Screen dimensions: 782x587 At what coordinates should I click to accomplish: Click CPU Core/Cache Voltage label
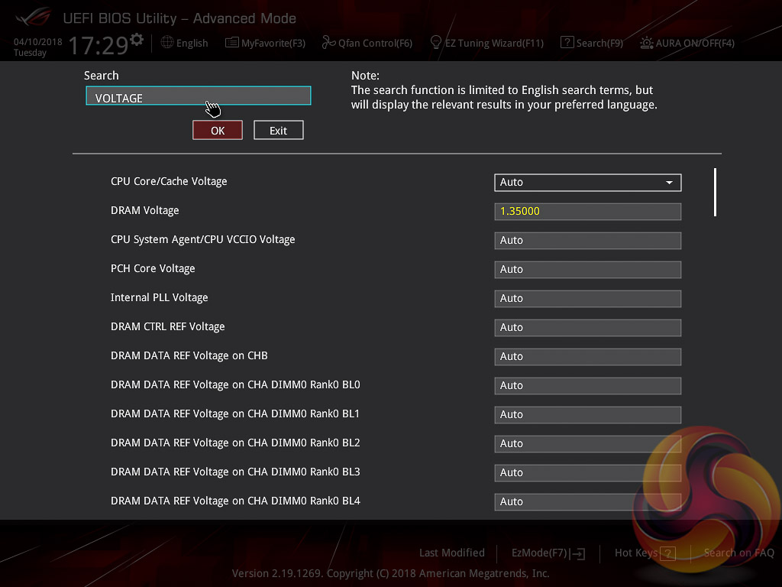point(169,182)
